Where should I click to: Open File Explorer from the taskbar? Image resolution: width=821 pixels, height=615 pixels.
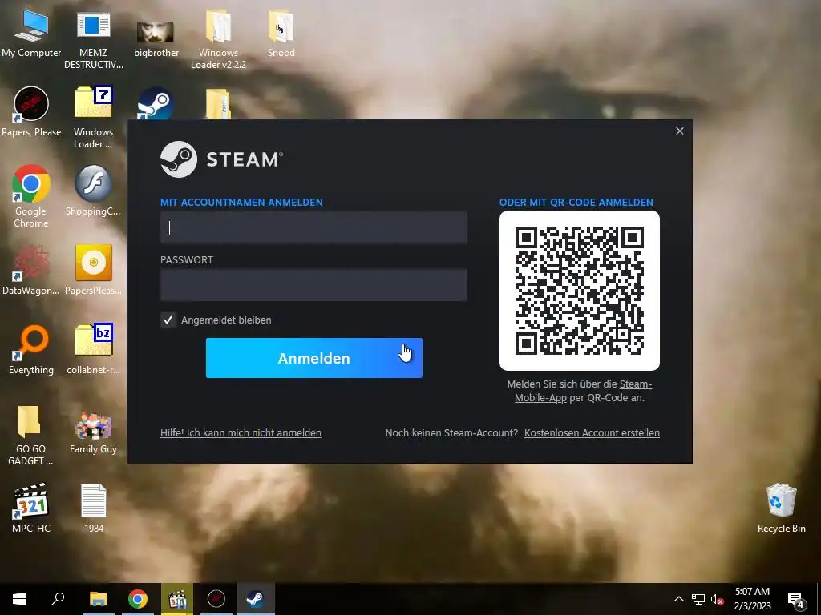98,599
